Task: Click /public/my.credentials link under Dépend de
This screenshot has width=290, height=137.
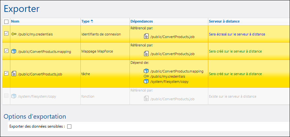Action: 168,76
